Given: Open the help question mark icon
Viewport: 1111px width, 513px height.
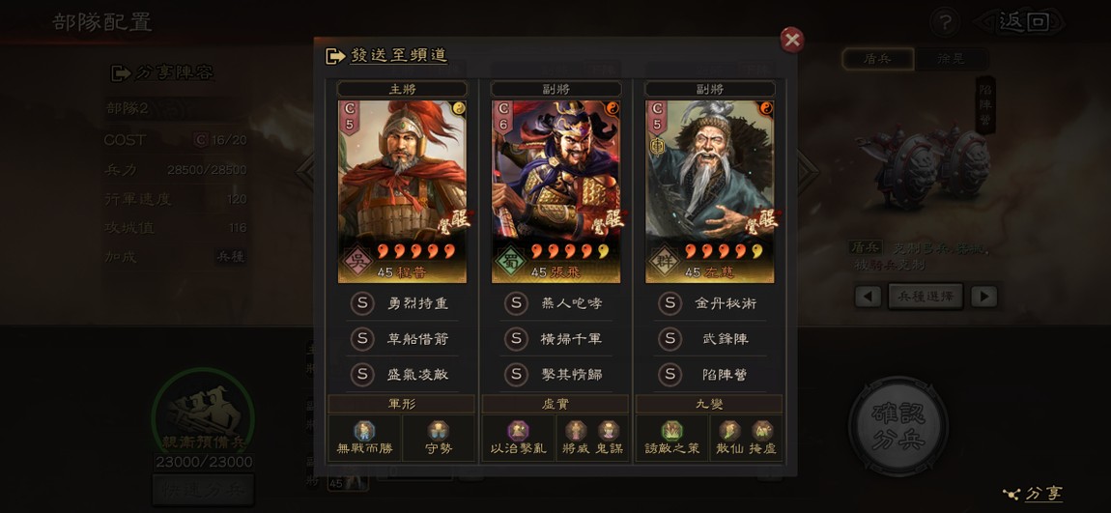Looking at the screenshot, I should pos(945,23).
